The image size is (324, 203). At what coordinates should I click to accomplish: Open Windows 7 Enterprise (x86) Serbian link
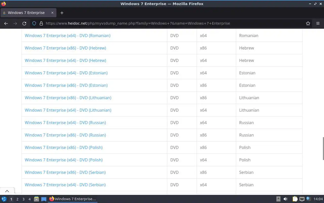65,172
